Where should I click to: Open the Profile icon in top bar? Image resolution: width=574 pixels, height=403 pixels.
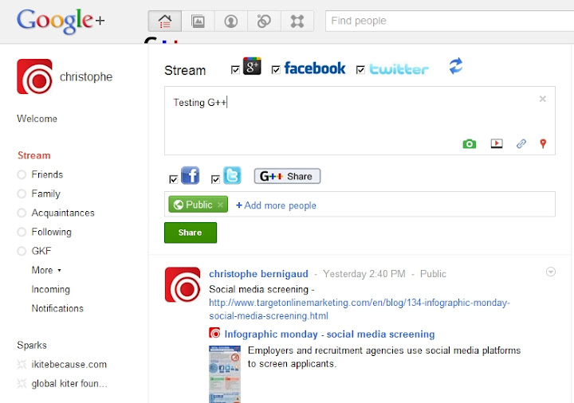coord(231,22)
